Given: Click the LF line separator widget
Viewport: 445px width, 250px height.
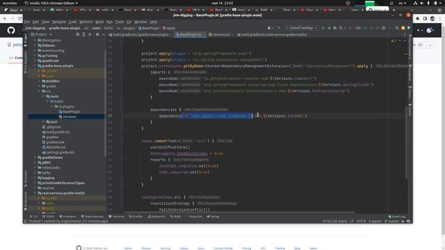Looking at the screenshot, I should click(352, 221).
